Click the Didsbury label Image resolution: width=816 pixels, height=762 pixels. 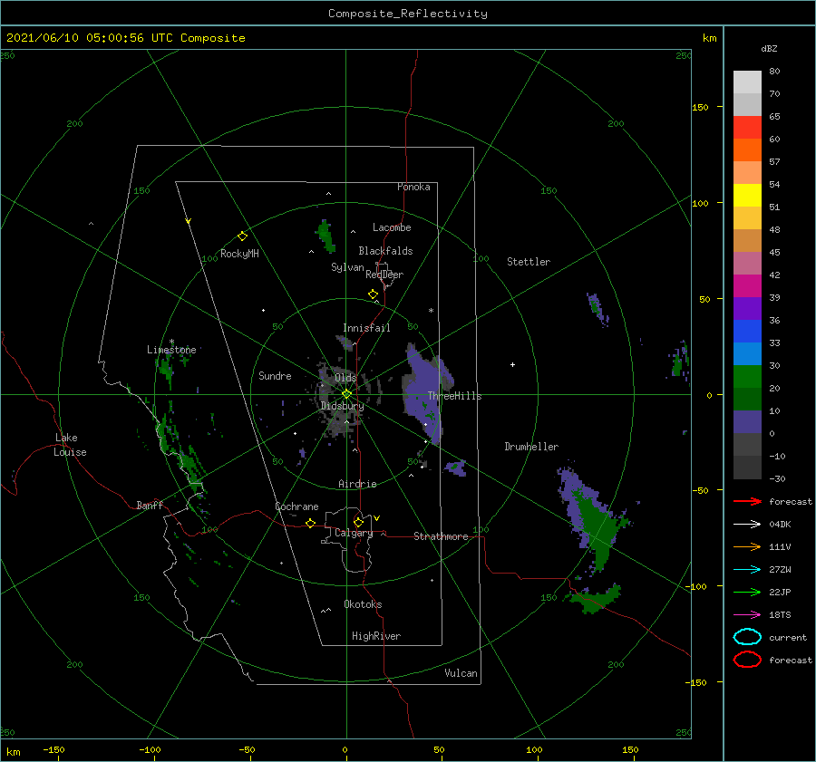(x=342, y=406)
